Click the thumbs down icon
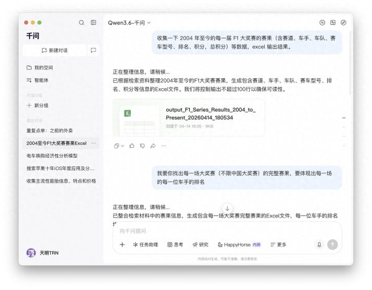 (143, 146)
